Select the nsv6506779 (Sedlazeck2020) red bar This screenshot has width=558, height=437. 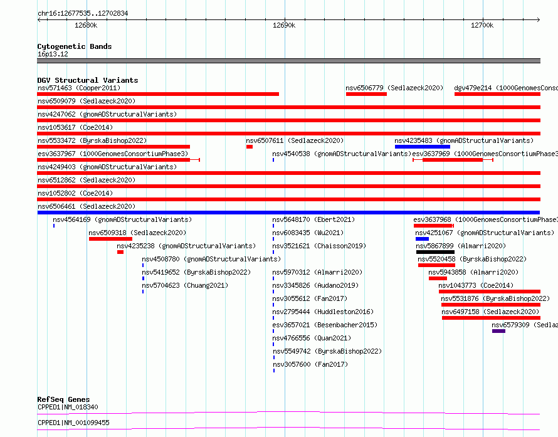point(366,94)
